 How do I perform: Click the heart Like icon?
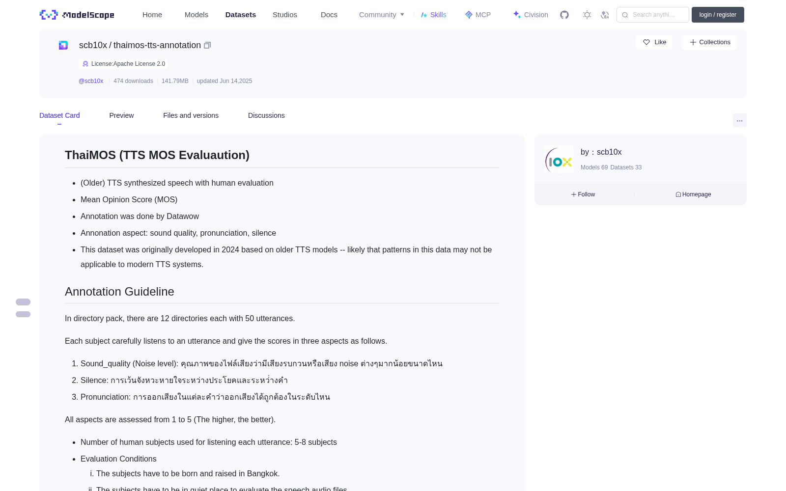(x=646, y=42)
